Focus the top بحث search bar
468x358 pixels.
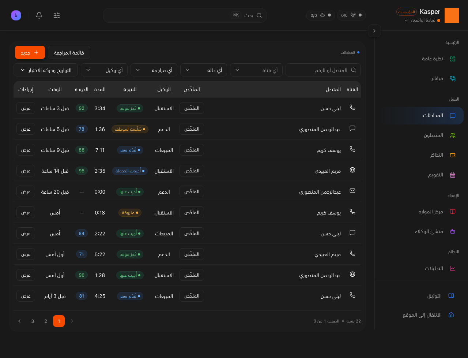coord(185,15)
